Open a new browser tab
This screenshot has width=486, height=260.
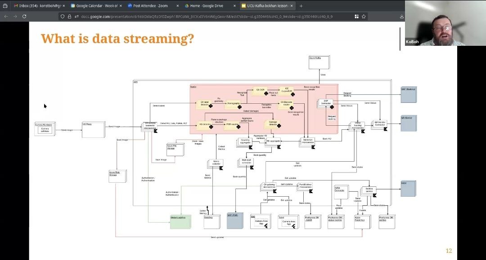coord(301,5)
